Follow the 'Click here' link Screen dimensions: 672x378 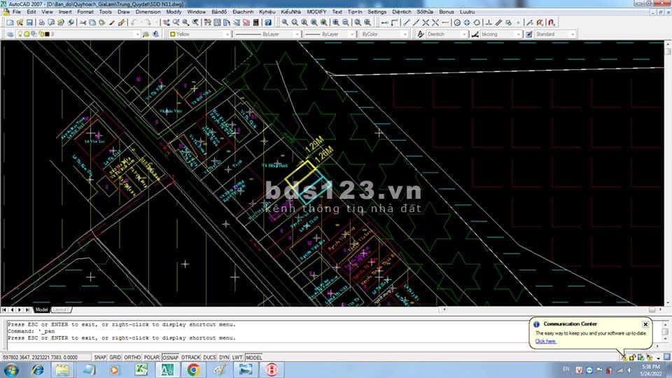(546, 342)
